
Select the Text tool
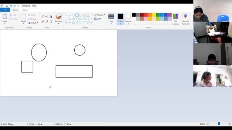click(x=51, y=16)
